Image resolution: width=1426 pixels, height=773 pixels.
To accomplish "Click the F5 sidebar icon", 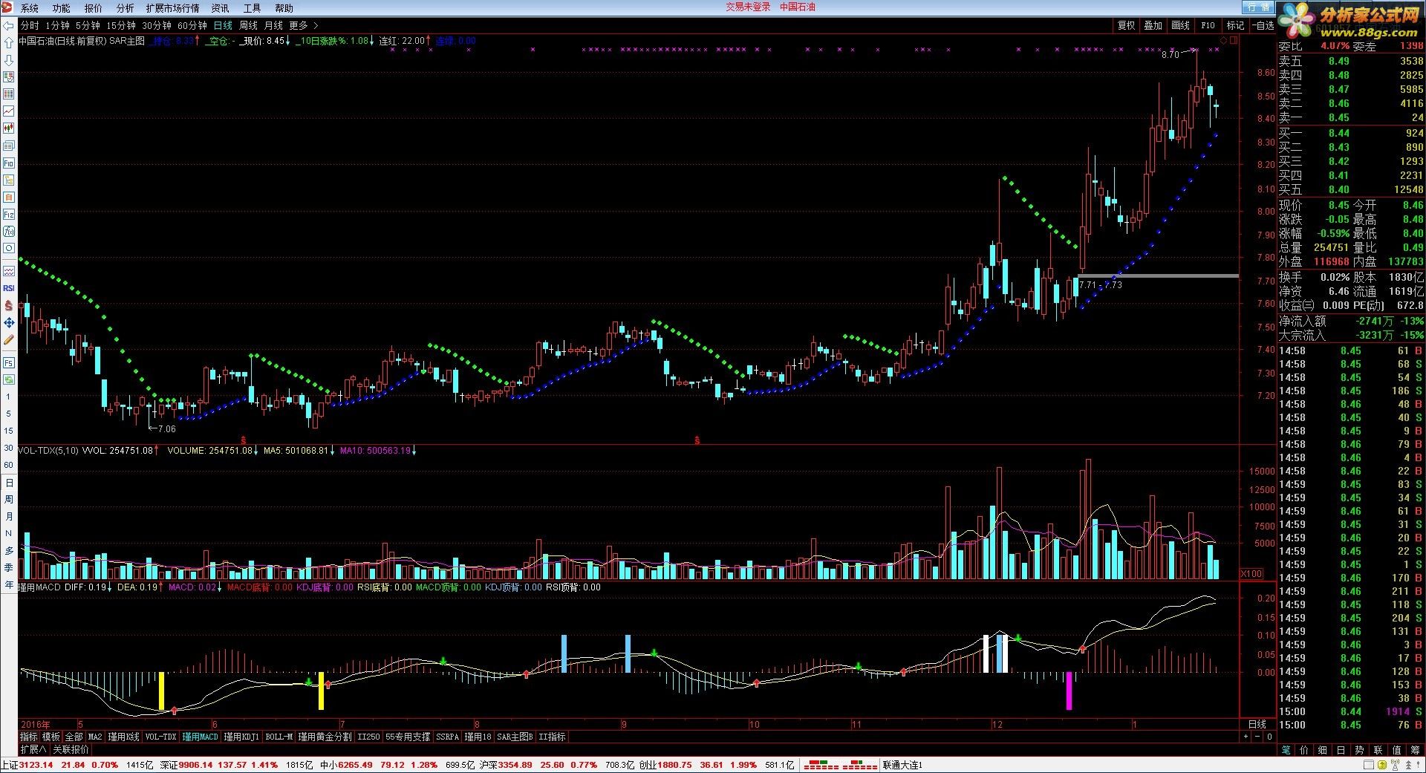I will [9, 362].
